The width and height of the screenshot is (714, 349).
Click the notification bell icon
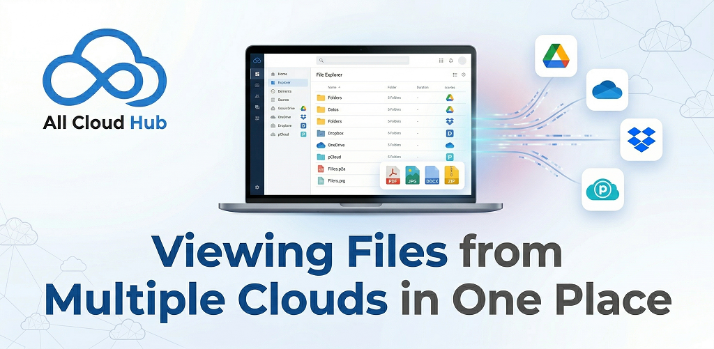click(x=450, y=61)
